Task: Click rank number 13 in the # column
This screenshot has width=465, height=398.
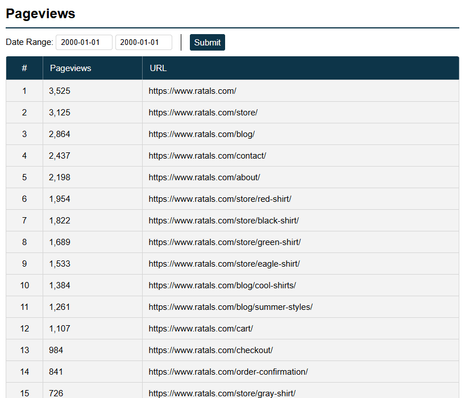Action: [x=24, y=350]
